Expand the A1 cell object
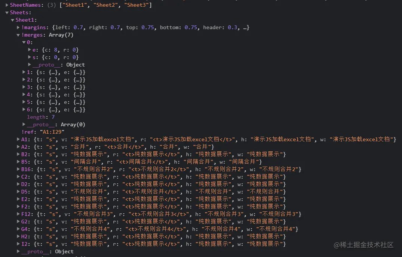 [x=18, y=139]
